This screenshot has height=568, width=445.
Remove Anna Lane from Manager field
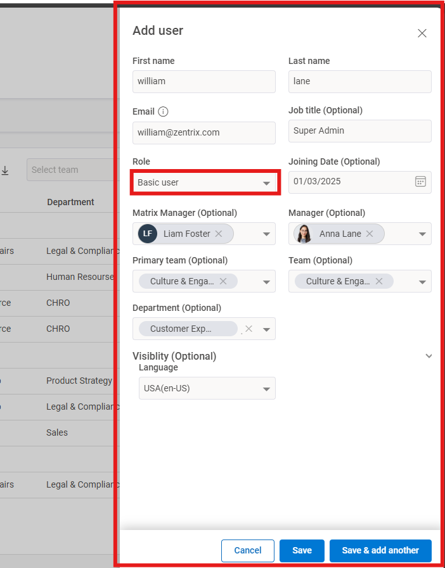tap(369, 234)
